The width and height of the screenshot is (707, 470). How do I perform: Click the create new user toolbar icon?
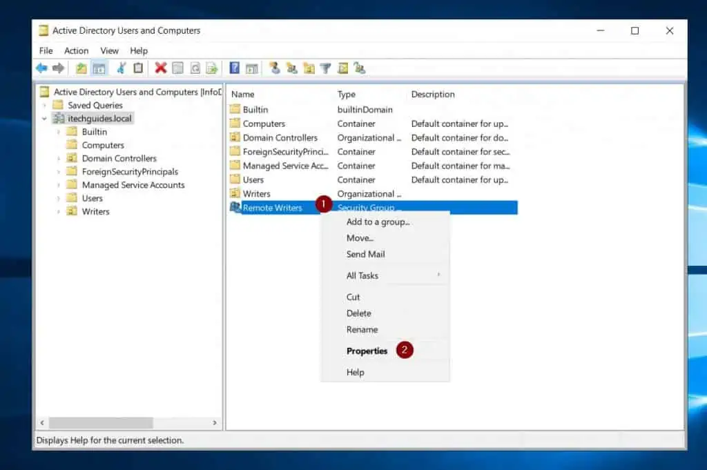click(x=275, y=68)
